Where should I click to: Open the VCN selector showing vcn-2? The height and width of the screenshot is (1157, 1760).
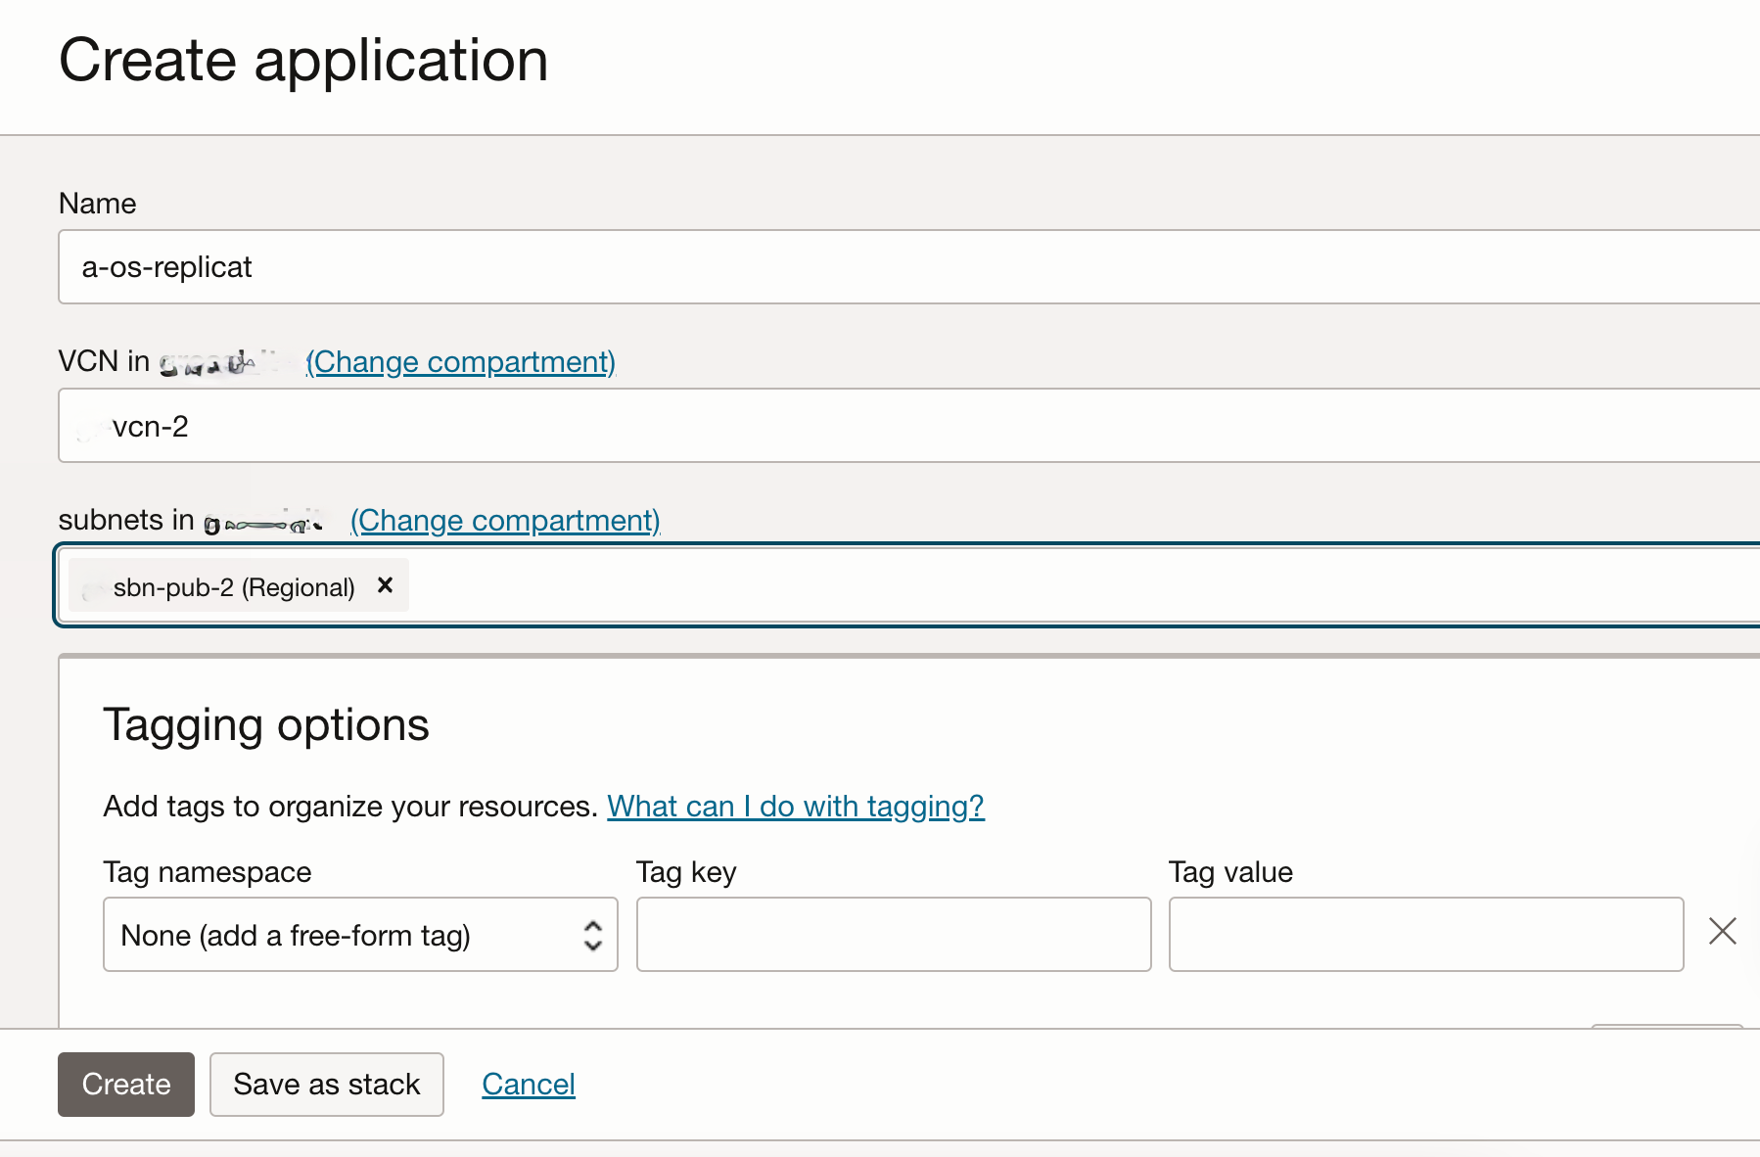pos(909,426)
